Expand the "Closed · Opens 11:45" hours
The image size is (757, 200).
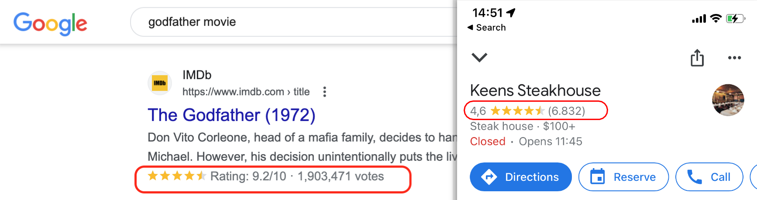tap(526, 141)
